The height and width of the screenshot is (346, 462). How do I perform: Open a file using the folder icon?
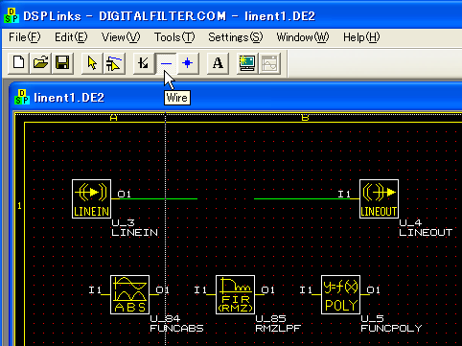[x=40, y=63]
